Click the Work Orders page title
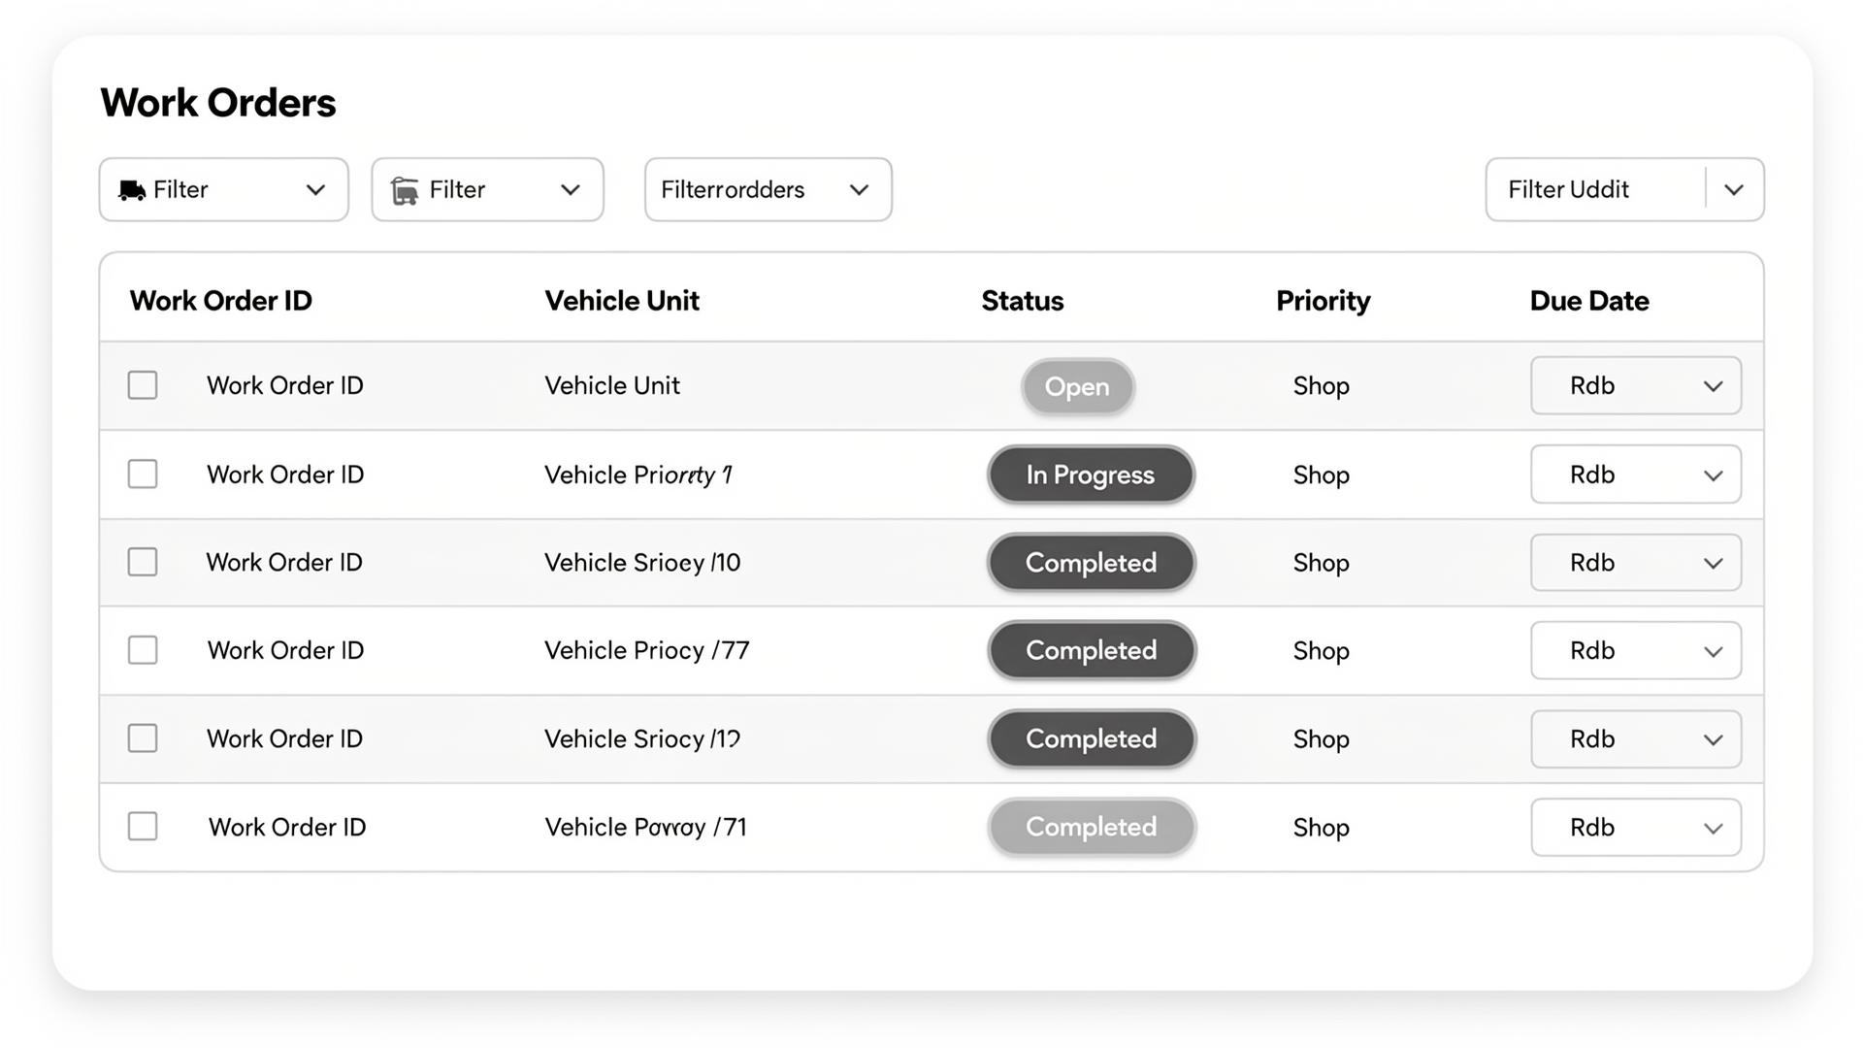 218,103
